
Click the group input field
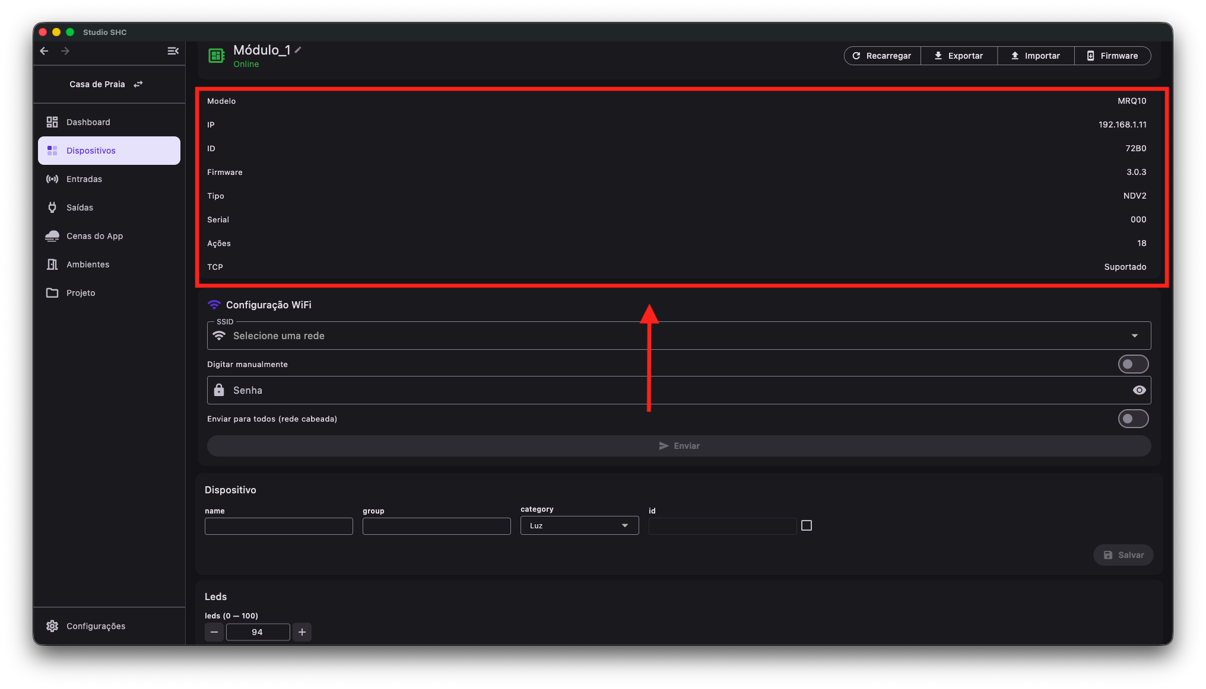437,527
